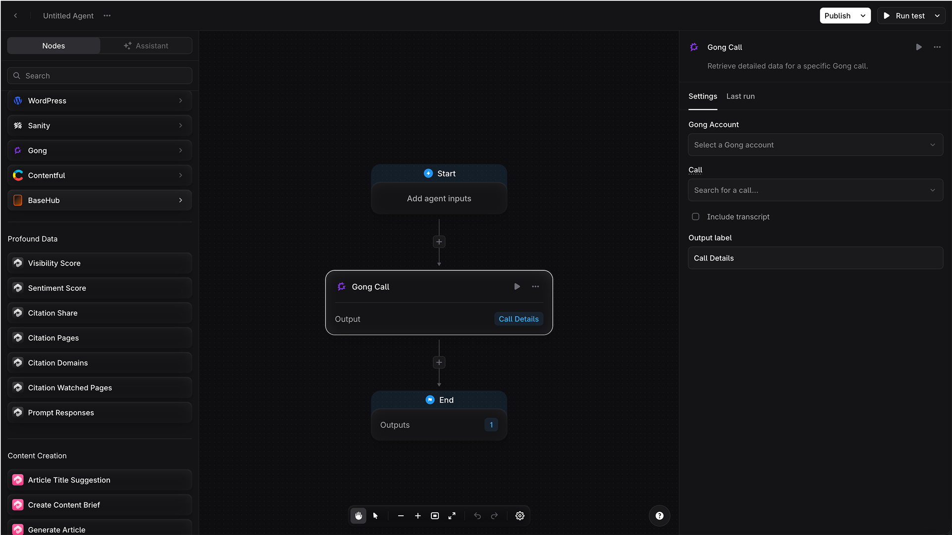Add a node between Start and Gong Call
This screenshot has width=952, height=535.
click(439, 242)
